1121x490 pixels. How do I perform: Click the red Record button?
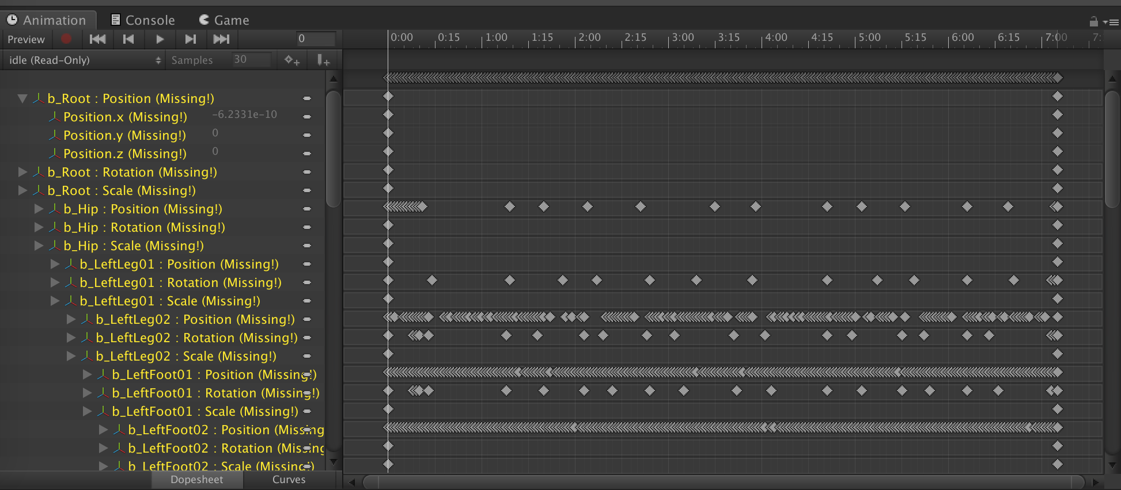click(x=66, y=39)
